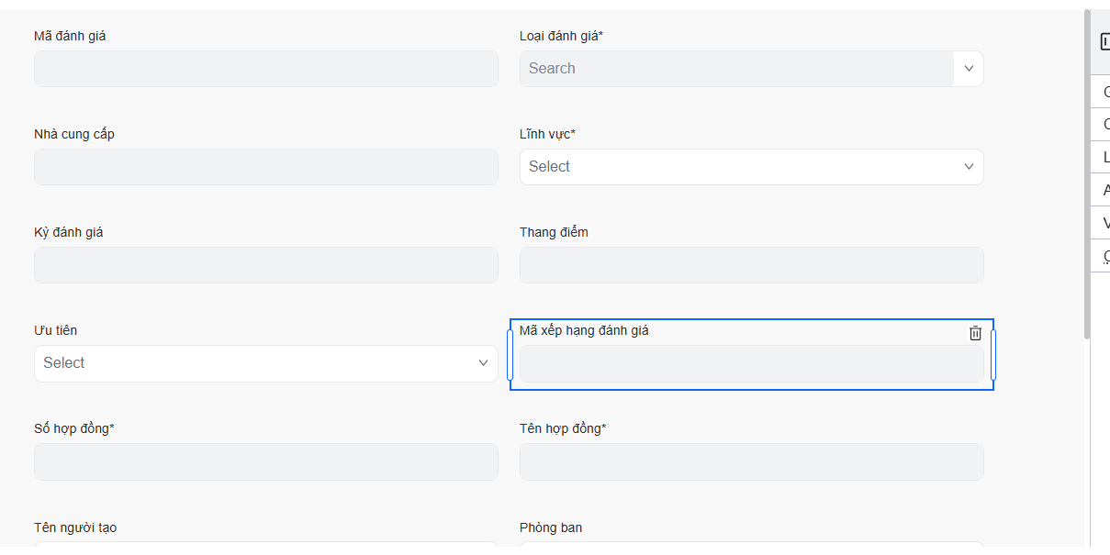This screenshot has height=555, width=1110.
Task: Click into the Nhà cung cấp input
Action: (x=265, y=167)
